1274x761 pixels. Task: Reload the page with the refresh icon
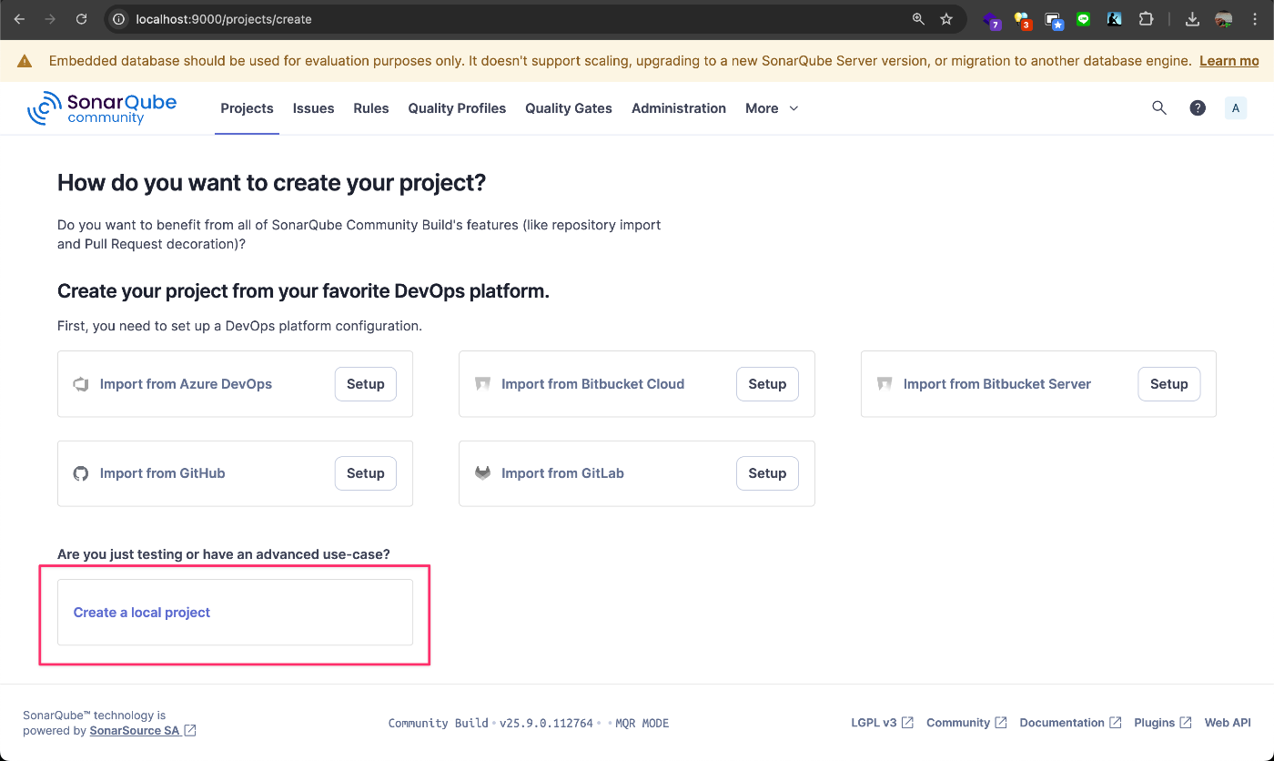click(82, 18)
